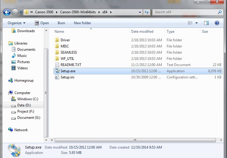This screenshot has width=227, height=158.
Task: Open Project (F:) drive
Action: tap(26, 111)
